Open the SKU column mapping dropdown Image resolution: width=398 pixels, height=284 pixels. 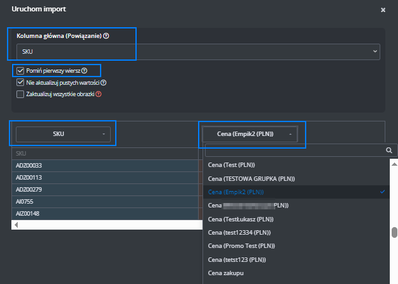click(63, 134)
